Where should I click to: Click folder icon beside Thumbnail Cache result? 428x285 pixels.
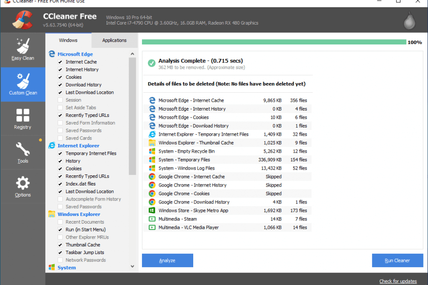tap(152, 142)
